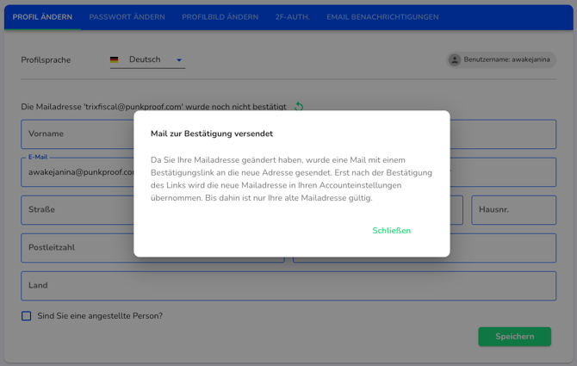Click the user avatar icon beside Benutzername
Image resolution: width=577 pixels, height=366 pixels.
[455, 59]
